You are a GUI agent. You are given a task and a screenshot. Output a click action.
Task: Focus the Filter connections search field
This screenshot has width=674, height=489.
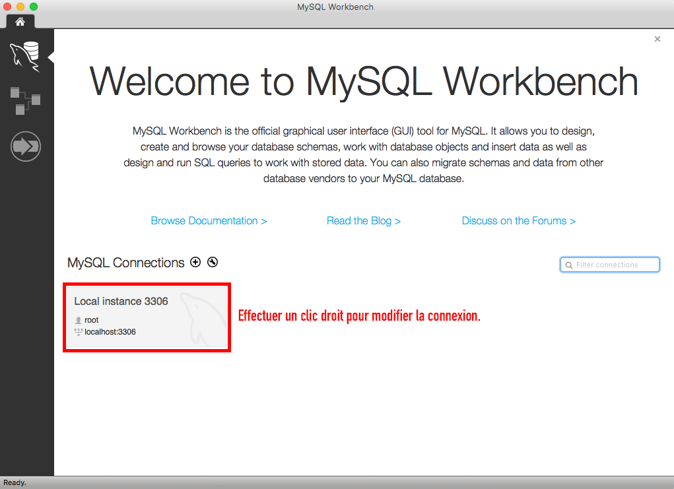[615, 265]
